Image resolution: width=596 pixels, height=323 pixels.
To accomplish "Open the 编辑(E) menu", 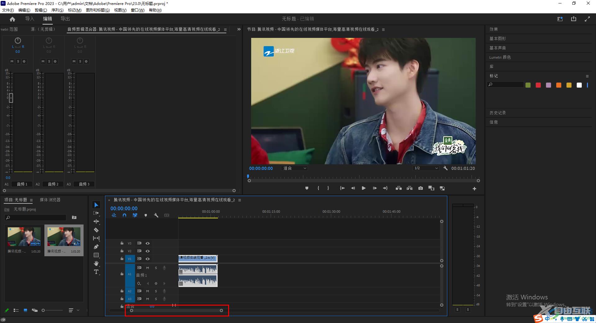I will coord(24,10).
